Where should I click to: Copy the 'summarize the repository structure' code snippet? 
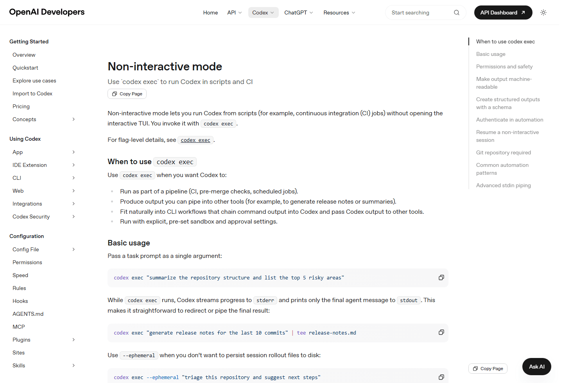point(441,277)
